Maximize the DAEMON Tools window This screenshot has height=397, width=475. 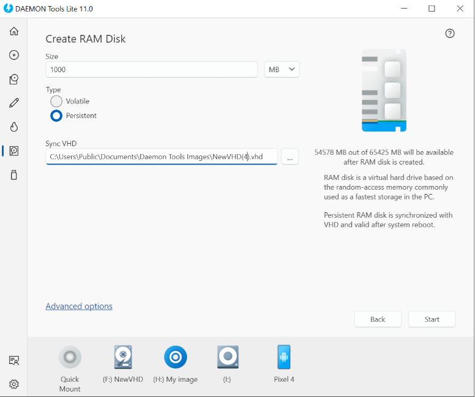tap(432, 9)
